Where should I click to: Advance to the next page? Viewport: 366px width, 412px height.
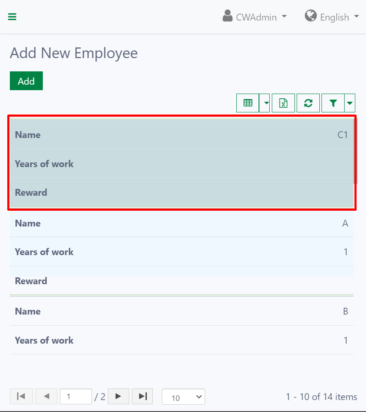(119, 396)
